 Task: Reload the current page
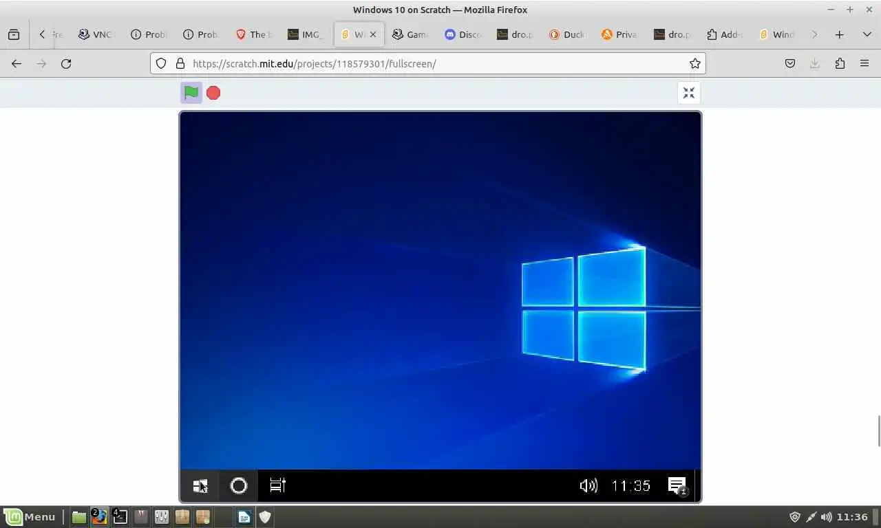tap(66, 63)
